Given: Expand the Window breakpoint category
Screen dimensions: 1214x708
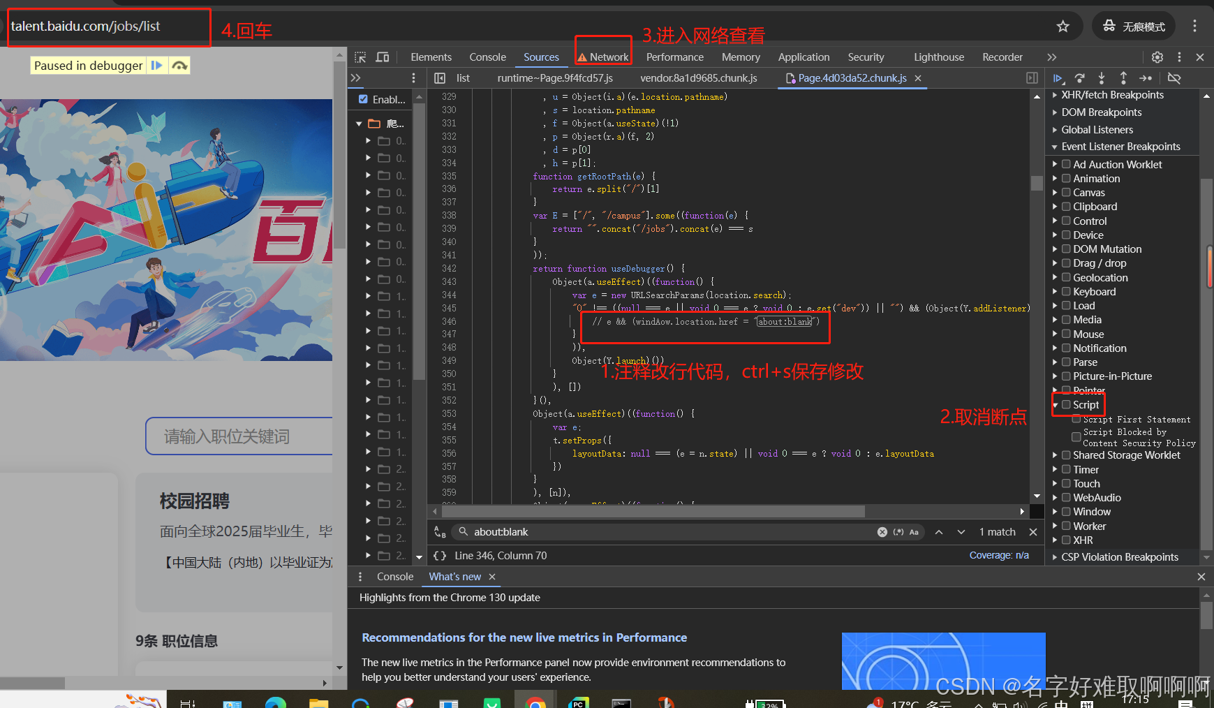Looking at the screenshot, I should 1055,512.
